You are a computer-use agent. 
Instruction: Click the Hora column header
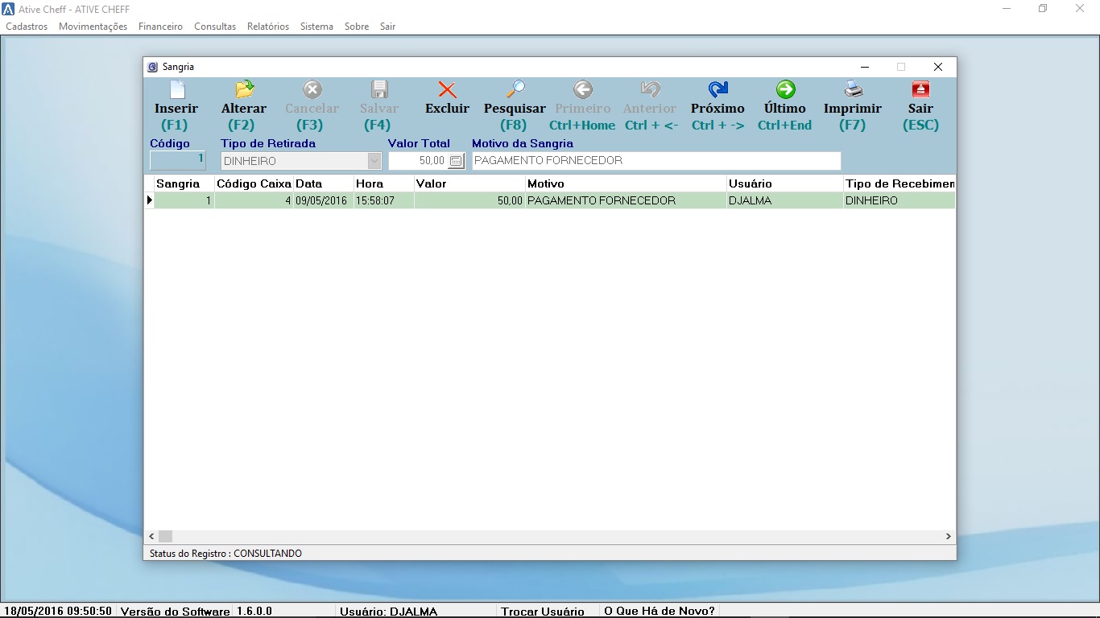[x=384, y=183]
